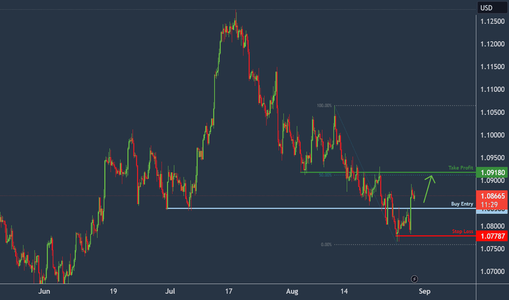
Task: Select the green Take Profit horizontal line
Action: pos(388,172)
